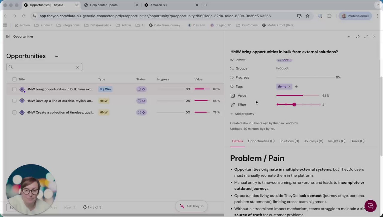383x217 pixels.
Task: Open the Insights (0) tab
Action: click(x=337, y=141)
